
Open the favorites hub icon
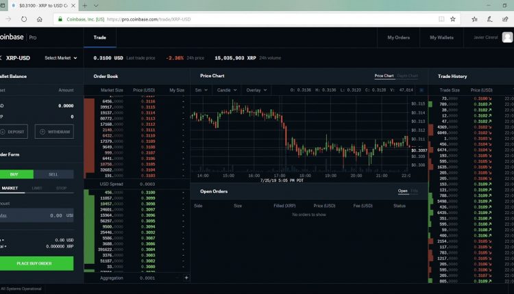coord(474,19)
